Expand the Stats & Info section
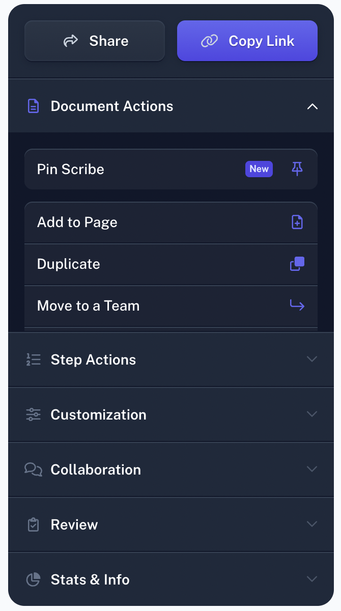 312,579
